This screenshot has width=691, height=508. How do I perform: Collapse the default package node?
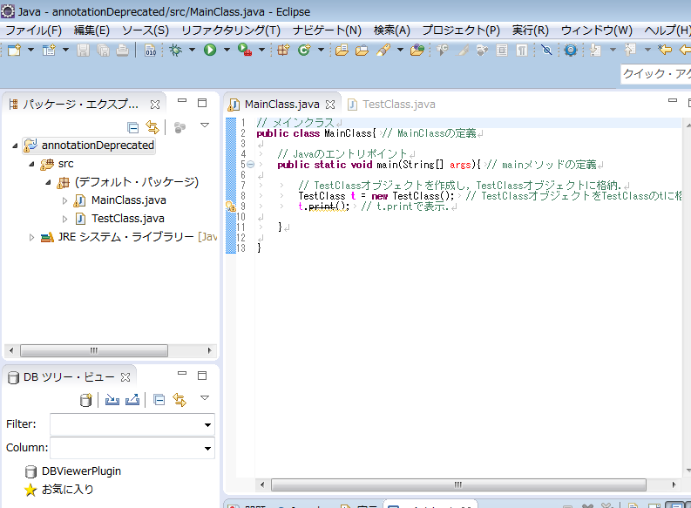48,182
